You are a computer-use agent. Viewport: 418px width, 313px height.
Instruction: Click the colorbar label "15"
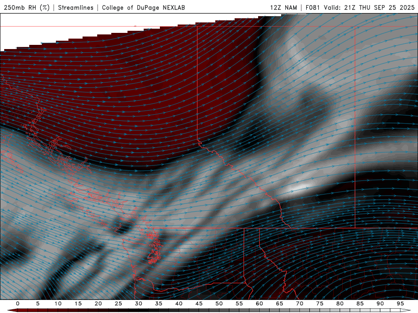coord(78,304)
